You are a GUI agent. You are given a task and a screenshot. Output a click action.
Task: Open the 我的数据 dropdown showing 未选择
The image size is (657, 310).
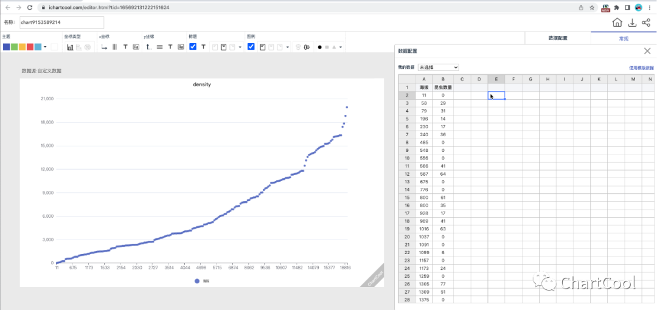pyautogui.click(x=438, y=67)
